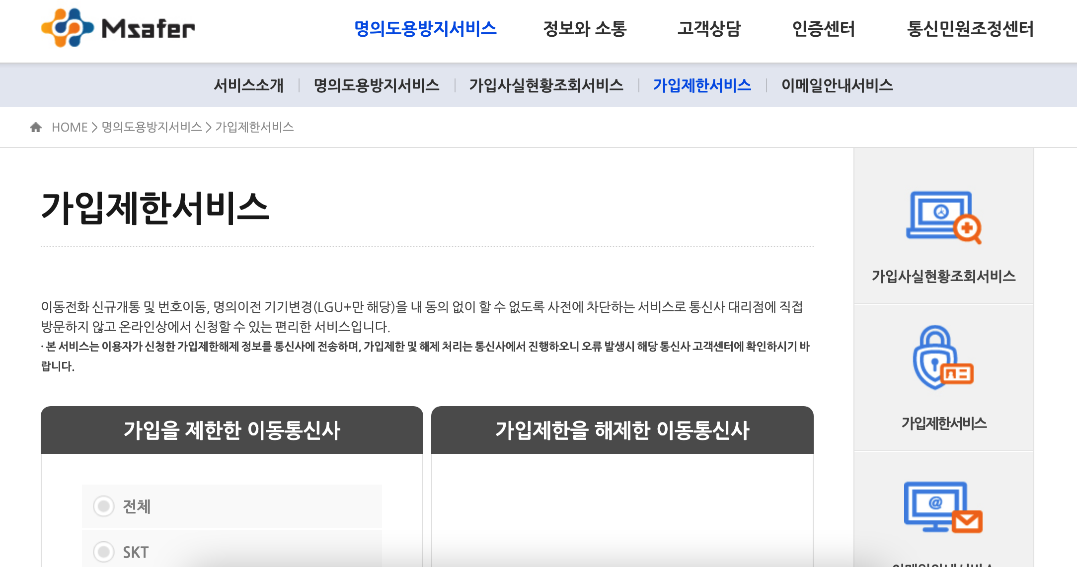Click the 가입제한을 해제한 이동통신사 panel header

pos(622,430)
